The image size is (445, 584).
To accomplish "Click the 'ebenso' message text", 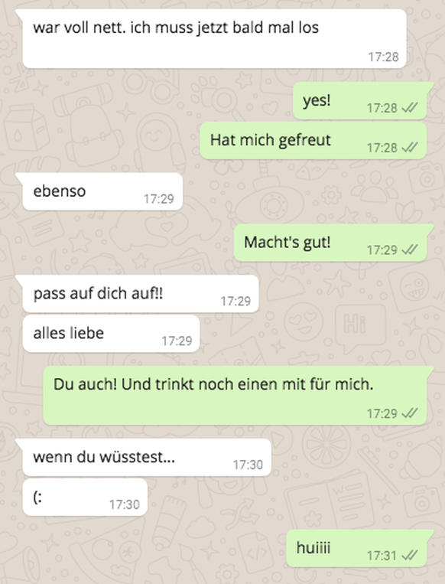I will (60, 191).
